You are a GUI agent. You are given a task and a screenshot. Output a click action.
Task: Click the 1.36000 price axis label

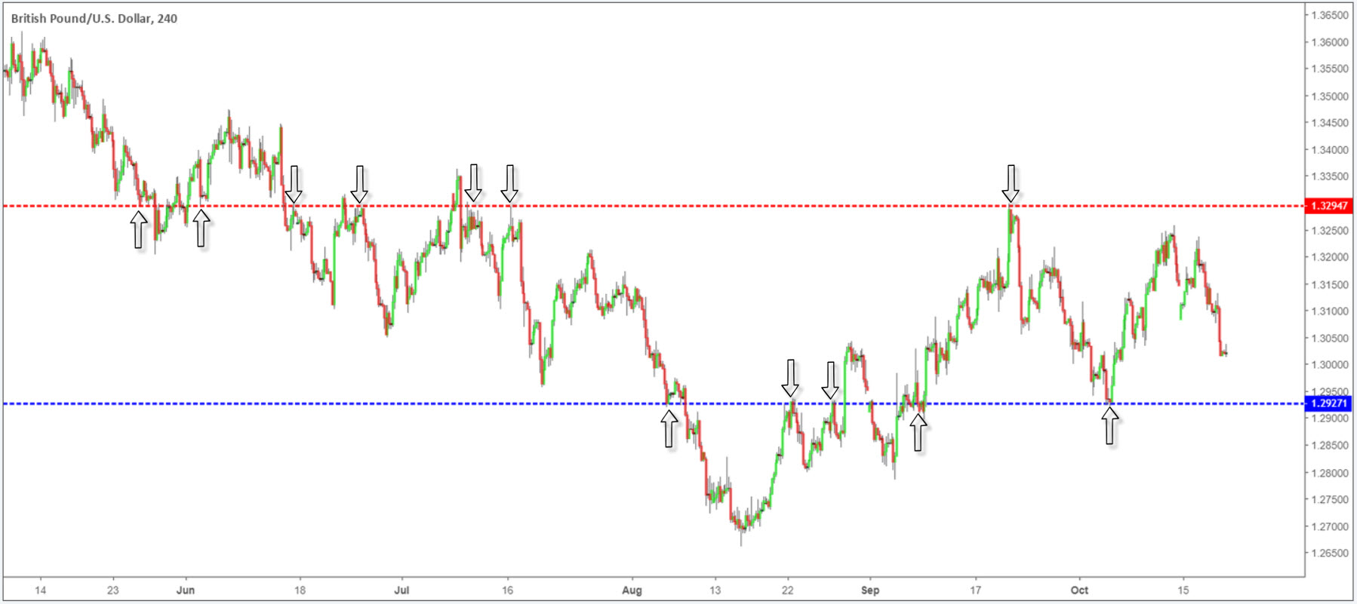[x=1329, y=42]
